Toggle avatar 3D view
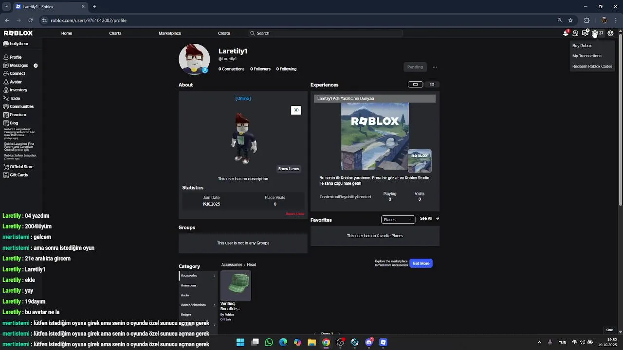Image resolution: width=623 pixels, height=350 pixels. coord(296,110)
